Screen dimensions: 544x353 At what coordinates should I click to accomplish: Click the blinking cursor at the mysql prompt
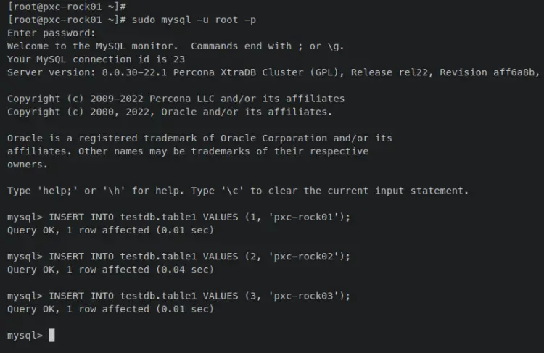tap(51, 335)
